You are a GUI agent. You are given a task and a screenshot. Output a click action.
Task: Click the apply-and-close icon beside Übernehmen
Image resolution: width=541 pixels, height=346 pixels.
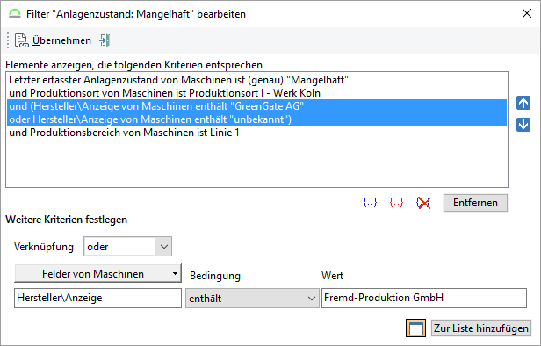105,40
